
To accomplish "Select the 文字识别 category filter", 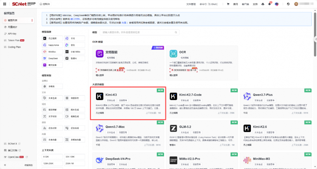I will click(x=52, y=116).
